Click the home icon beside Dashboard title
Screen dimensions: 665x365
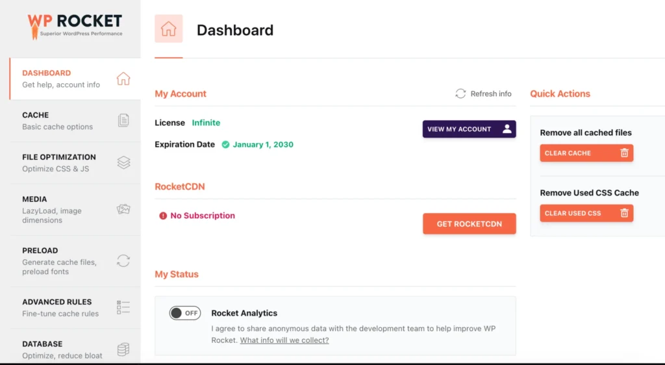169,29
